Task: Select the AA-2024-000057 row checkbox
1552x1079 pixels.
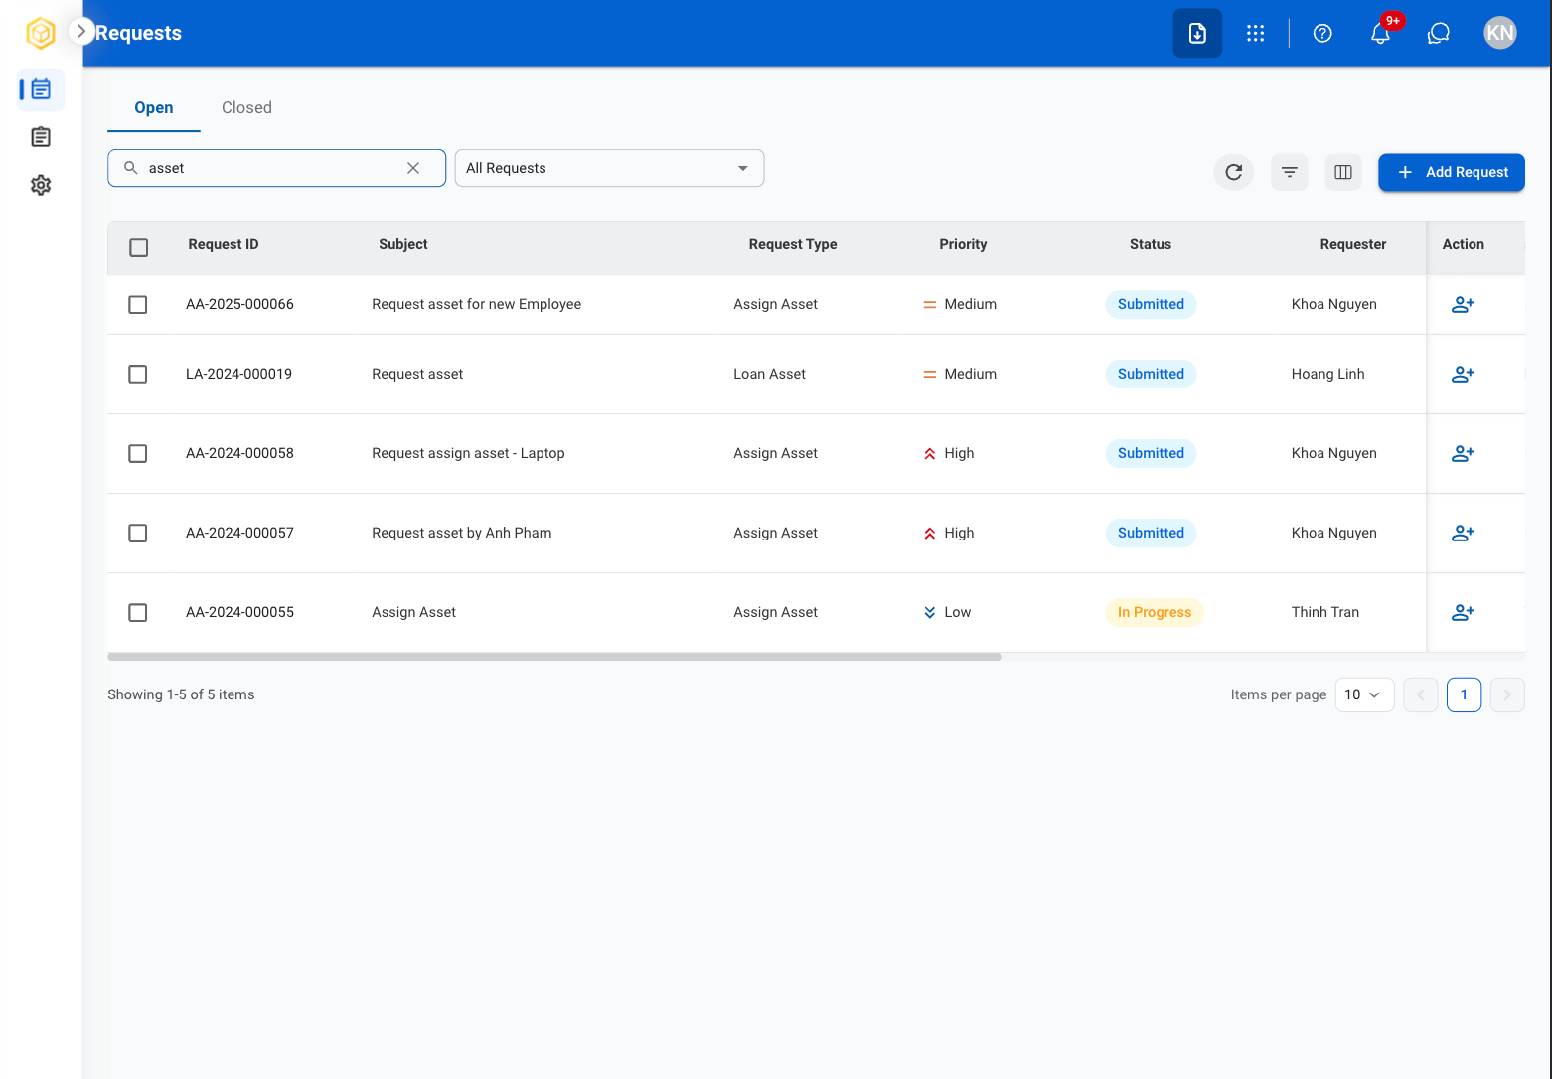Action: [138, 534]
